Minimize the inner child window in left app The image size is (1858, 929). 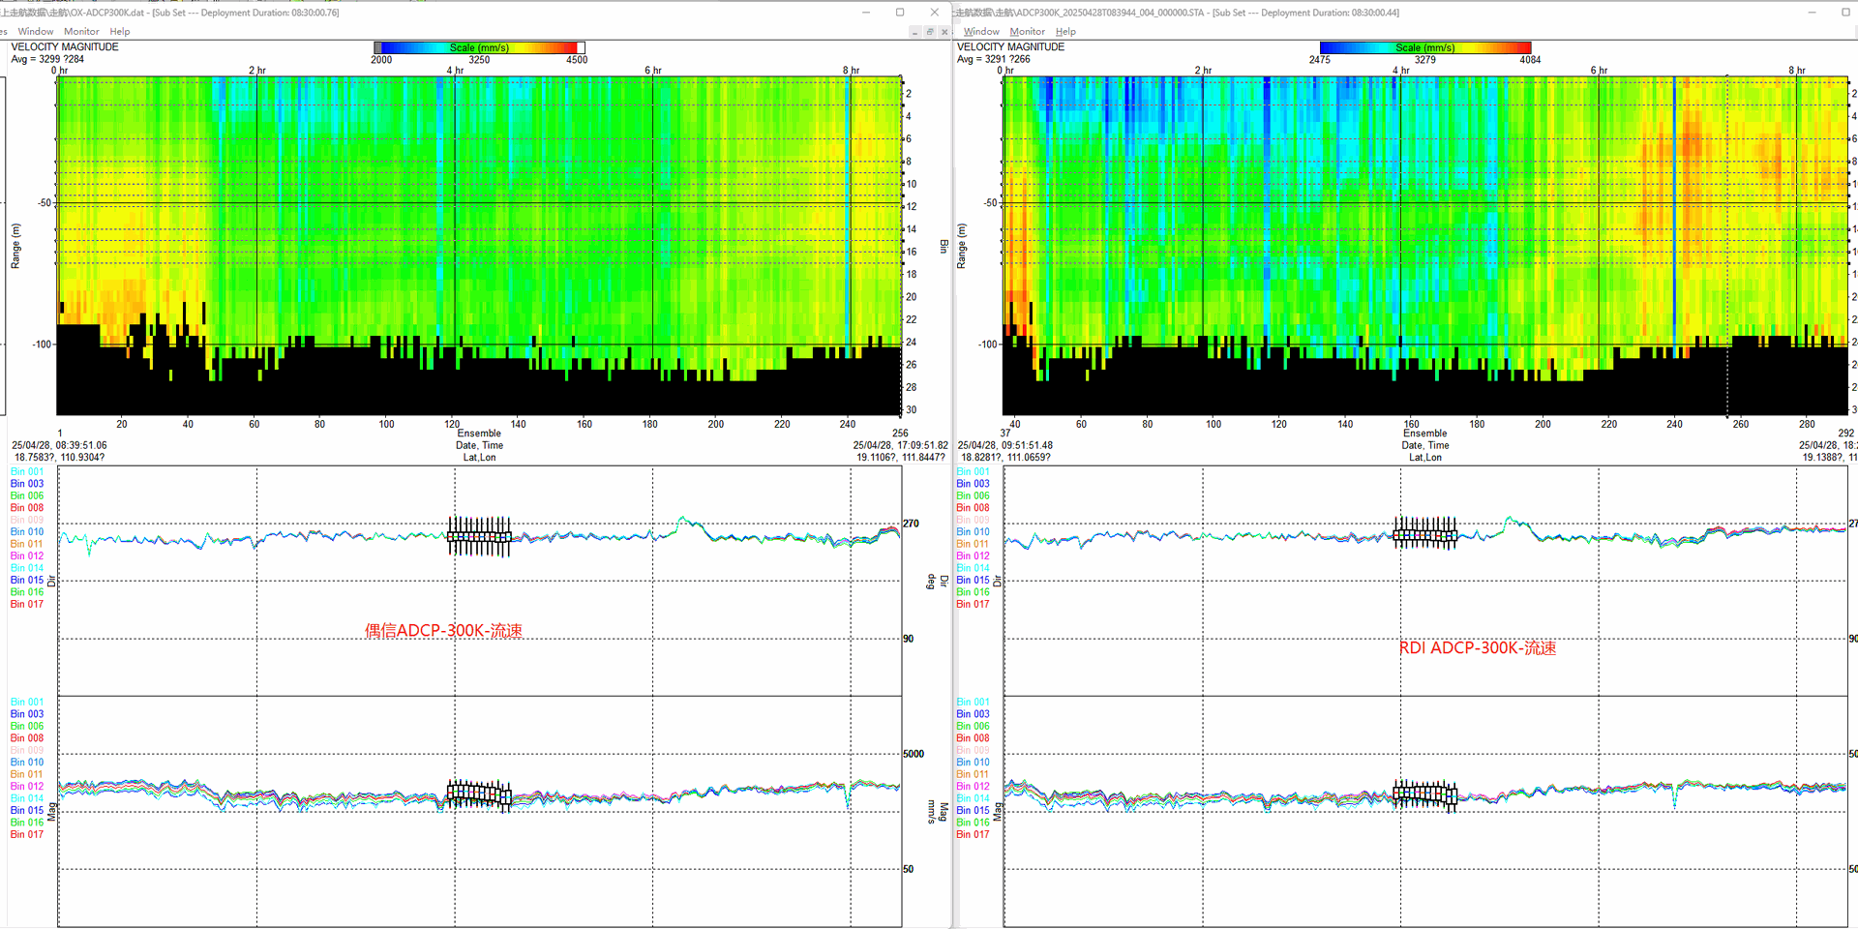pyautogui.click(x=914, y=32)
